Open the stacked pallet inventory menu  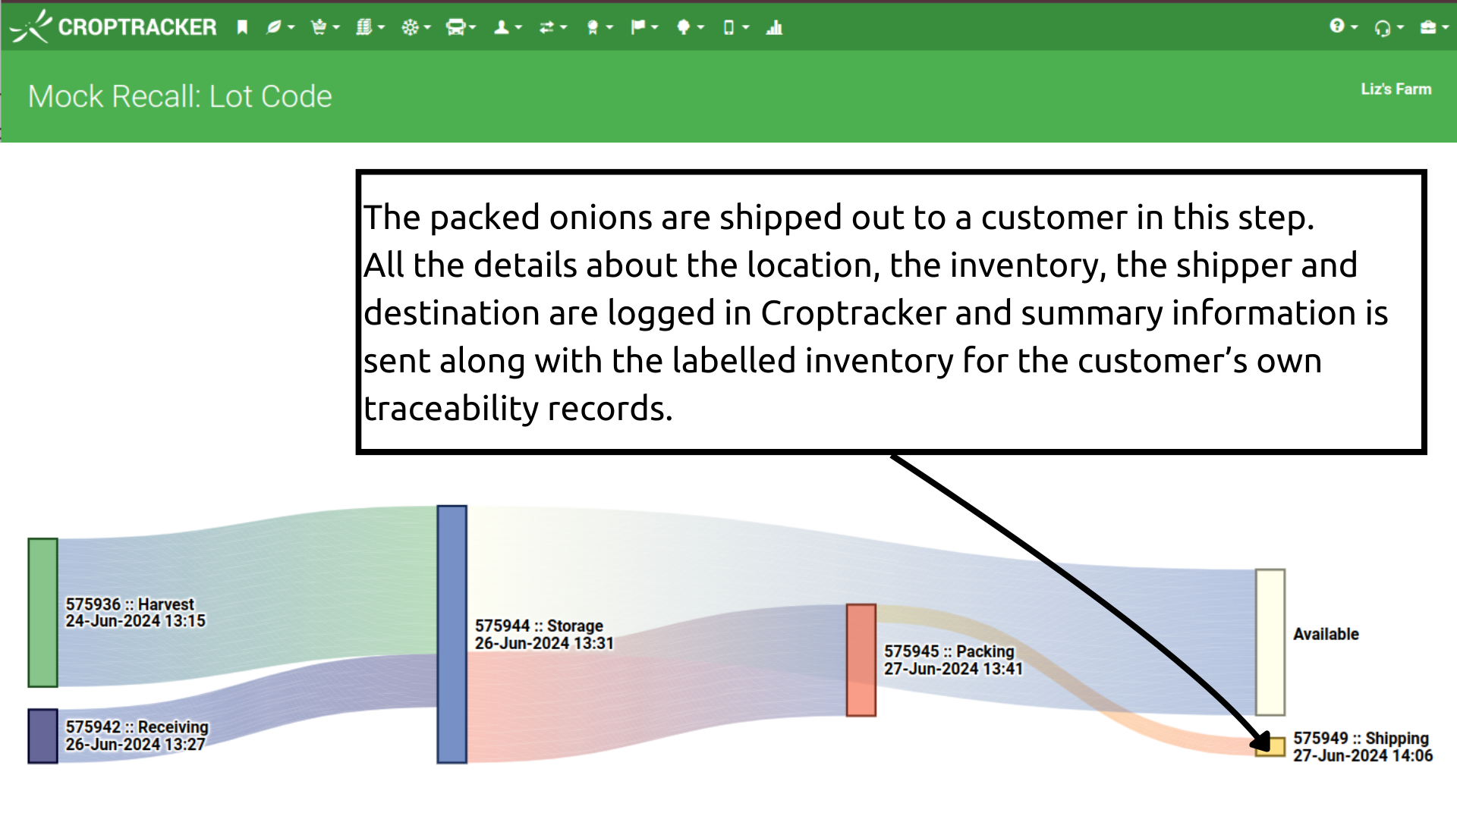(370, 27)
